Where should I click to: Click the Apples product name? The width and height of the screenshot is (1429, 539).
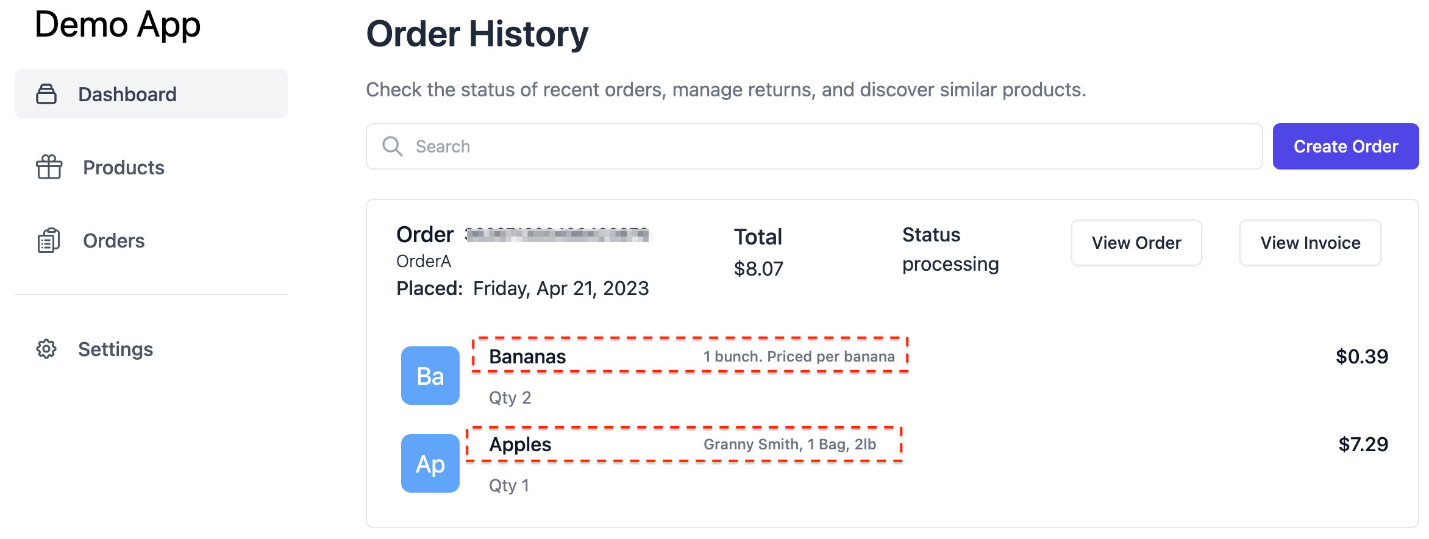click(x=520, y=444)
